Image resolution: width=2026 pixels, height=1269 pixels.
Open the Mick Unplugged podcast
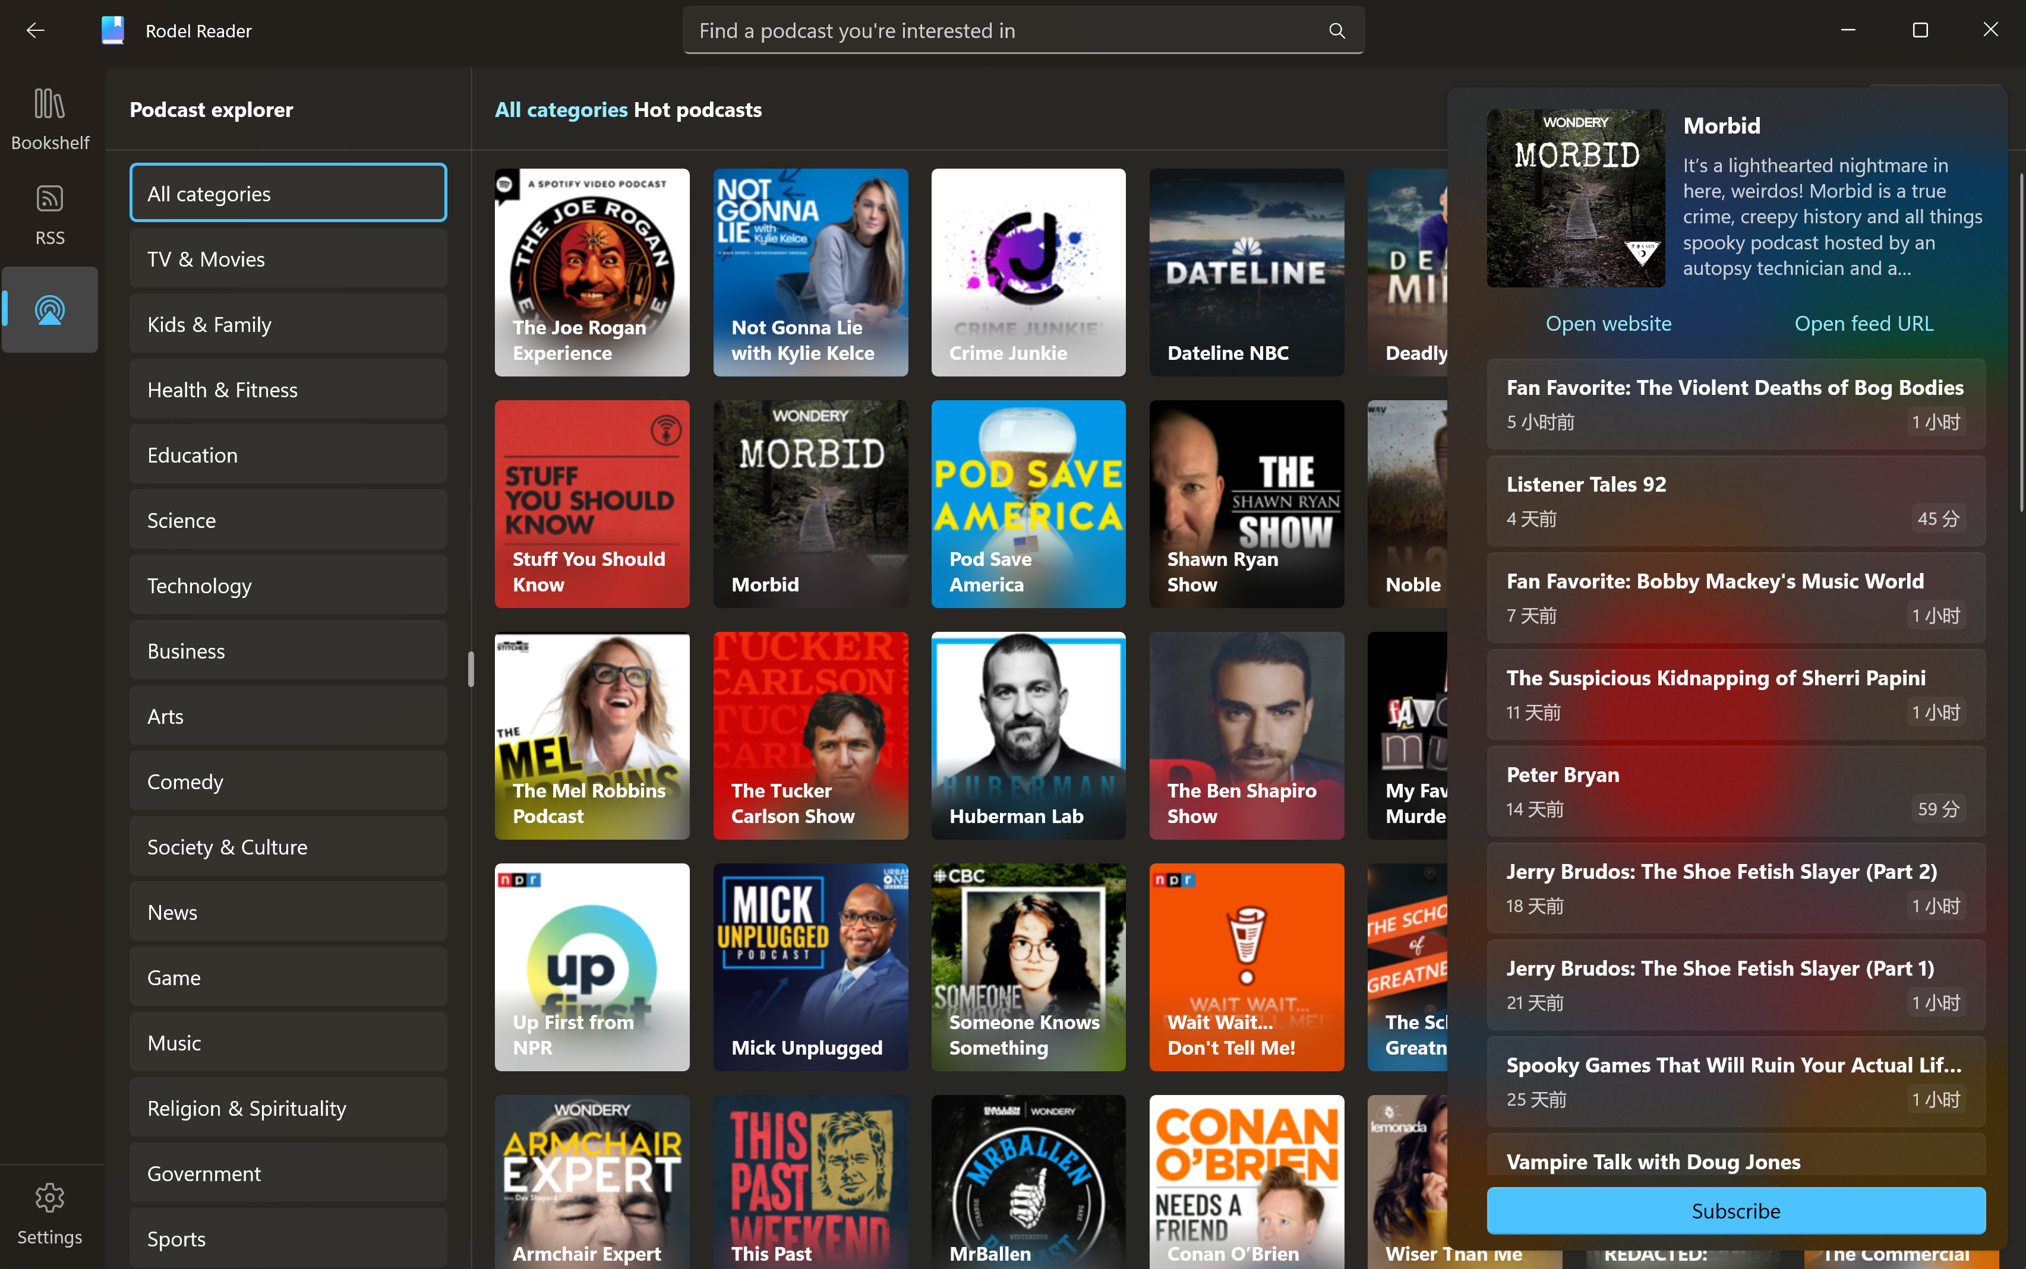[x=810, y=968]
